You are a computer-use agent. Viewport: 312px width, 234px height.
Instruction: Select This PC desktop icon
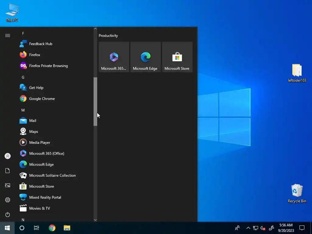(x=12, y=12)
